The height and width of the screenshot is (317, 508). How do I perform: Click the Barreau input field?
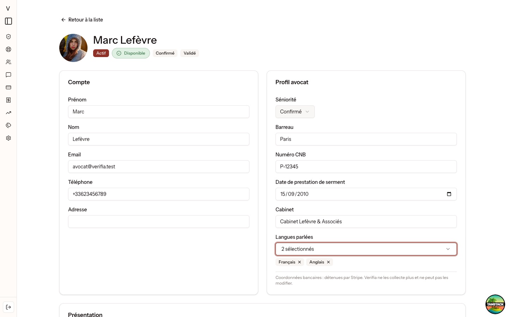tap(366, 139)
